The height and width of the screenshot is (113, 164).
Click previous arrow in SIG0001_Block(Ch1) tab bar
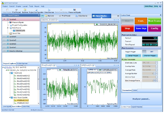pyautogui.click(x=114, y=20)
